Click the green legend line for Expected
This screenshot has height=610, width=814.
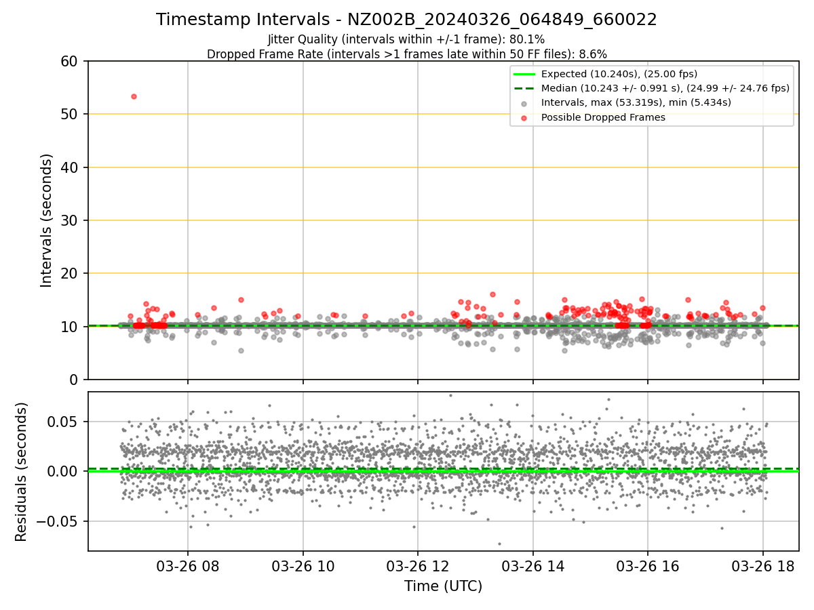524,74
